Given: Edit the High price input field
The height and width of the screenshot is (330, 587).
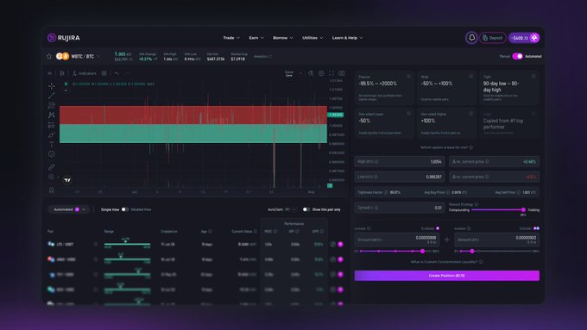Looking at the screenshot, I should (x=400, y=161).
